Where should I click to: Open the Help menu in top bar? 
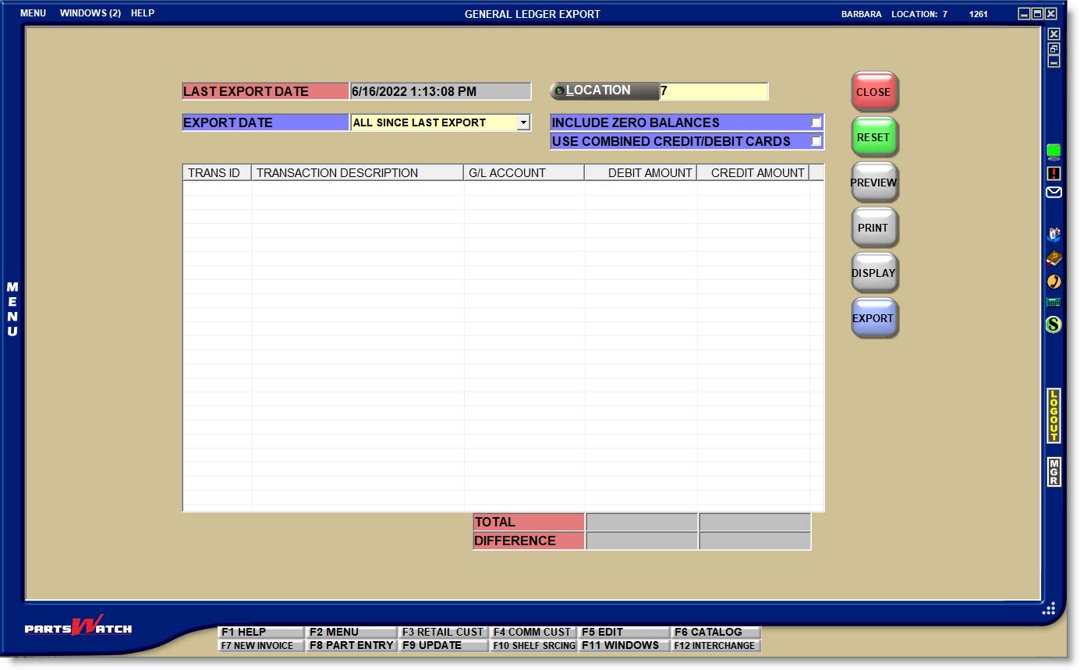pyautogui.click(x=143, y=13)
